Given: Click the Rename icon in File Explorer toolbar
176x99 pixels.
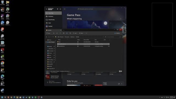Looking at the screenshot, I should click(64, 33).
